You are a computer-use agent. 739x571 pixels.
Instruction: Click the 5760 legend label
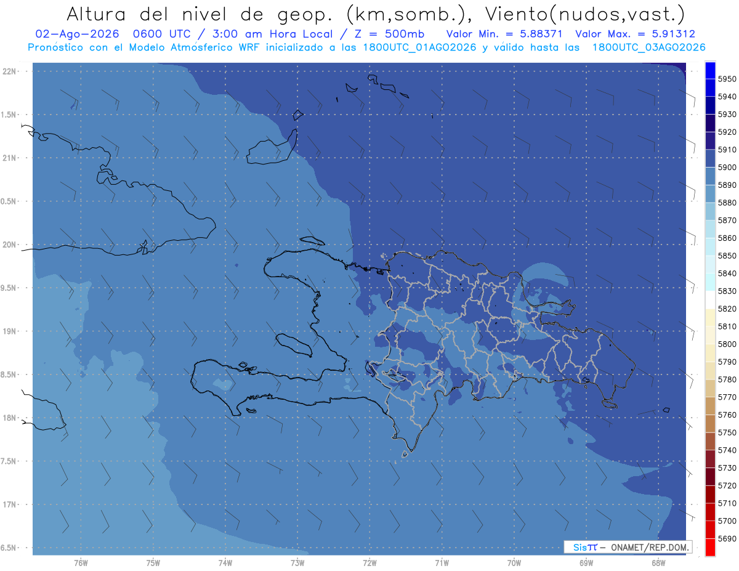coord(727,415)
